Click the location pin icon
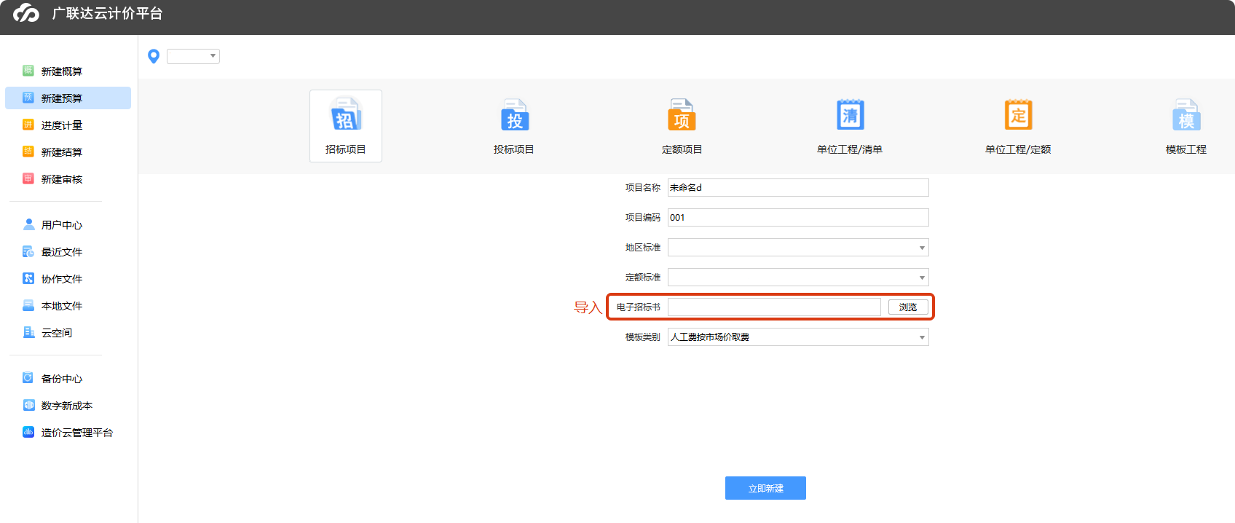The width and height of the screenshot is (1235, 523). (x=154, y=56)
